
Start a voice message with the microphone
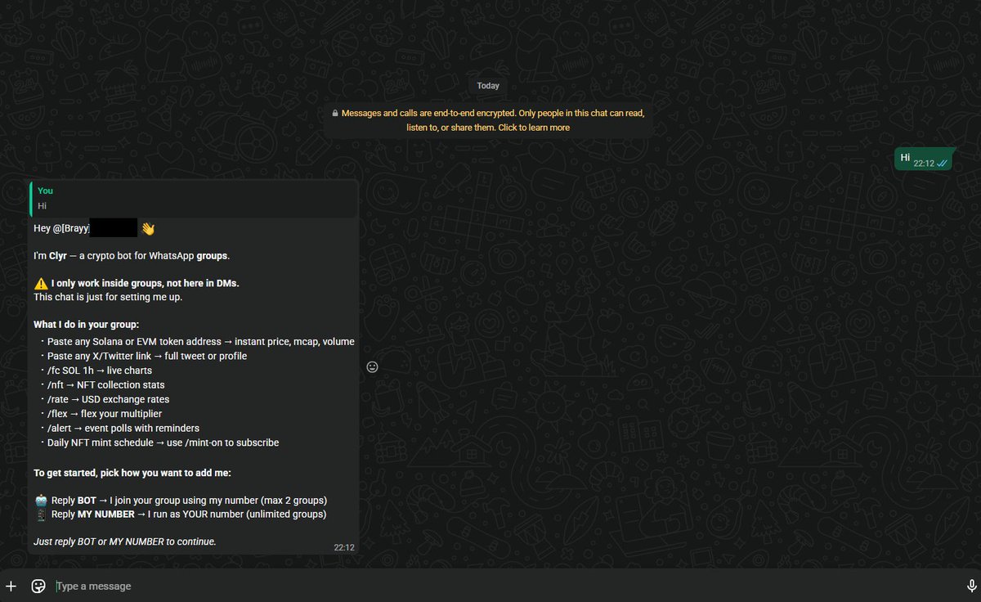click(x=971, y=586)
